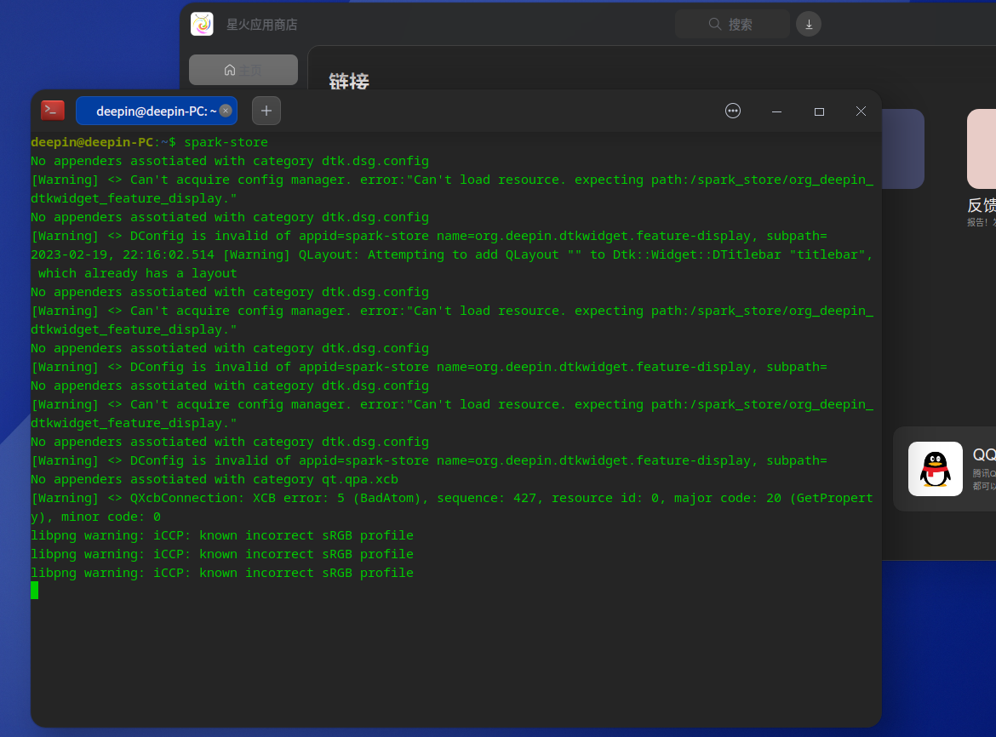This screenshot has width=996, height=737.
Task: Click the QLayout warning timestamp line
Action: coord(452,264)
